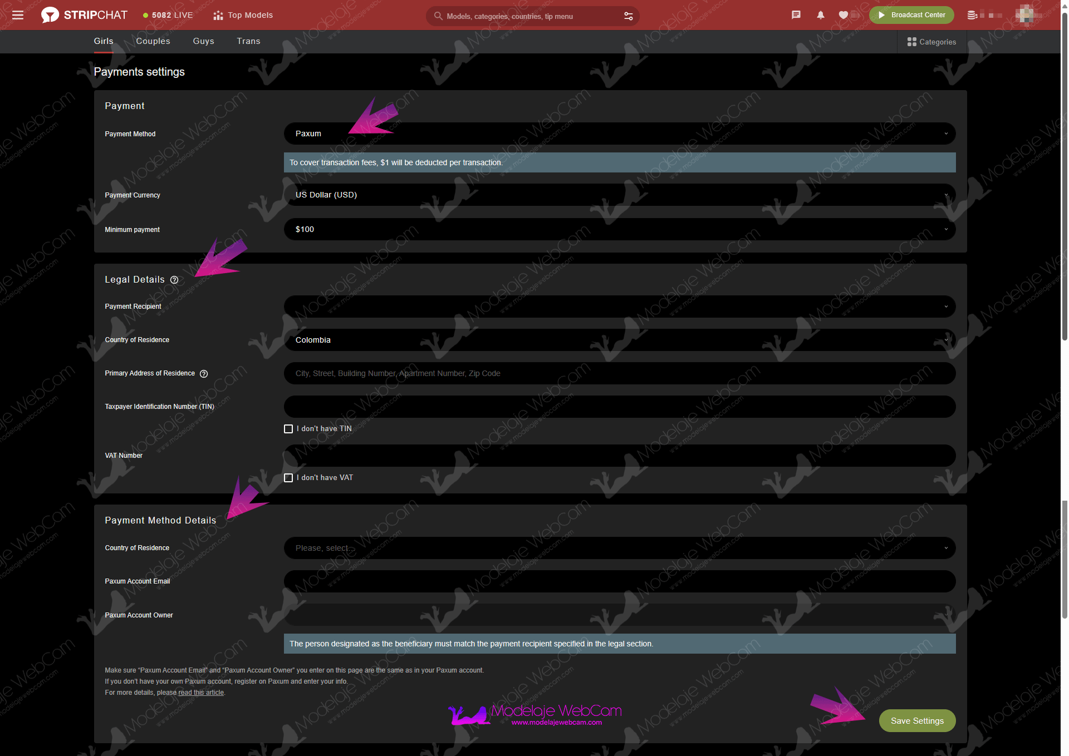
Task: Switch to the Couples tab
Action: 153,41
